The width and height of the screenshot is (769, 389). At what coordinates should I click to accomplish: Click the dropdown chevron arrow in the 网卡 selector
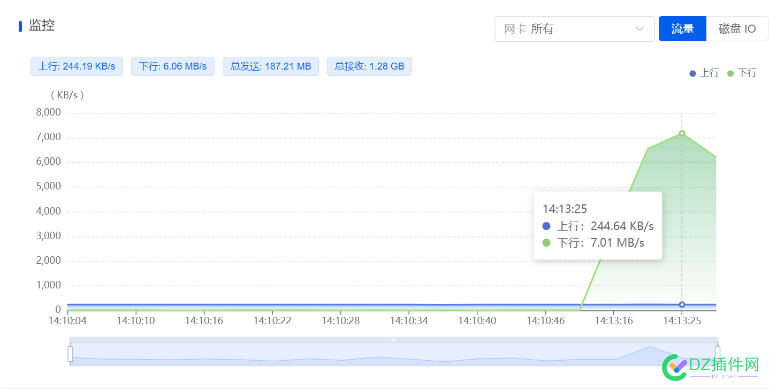pyautogui.click(x=639, y=29)
